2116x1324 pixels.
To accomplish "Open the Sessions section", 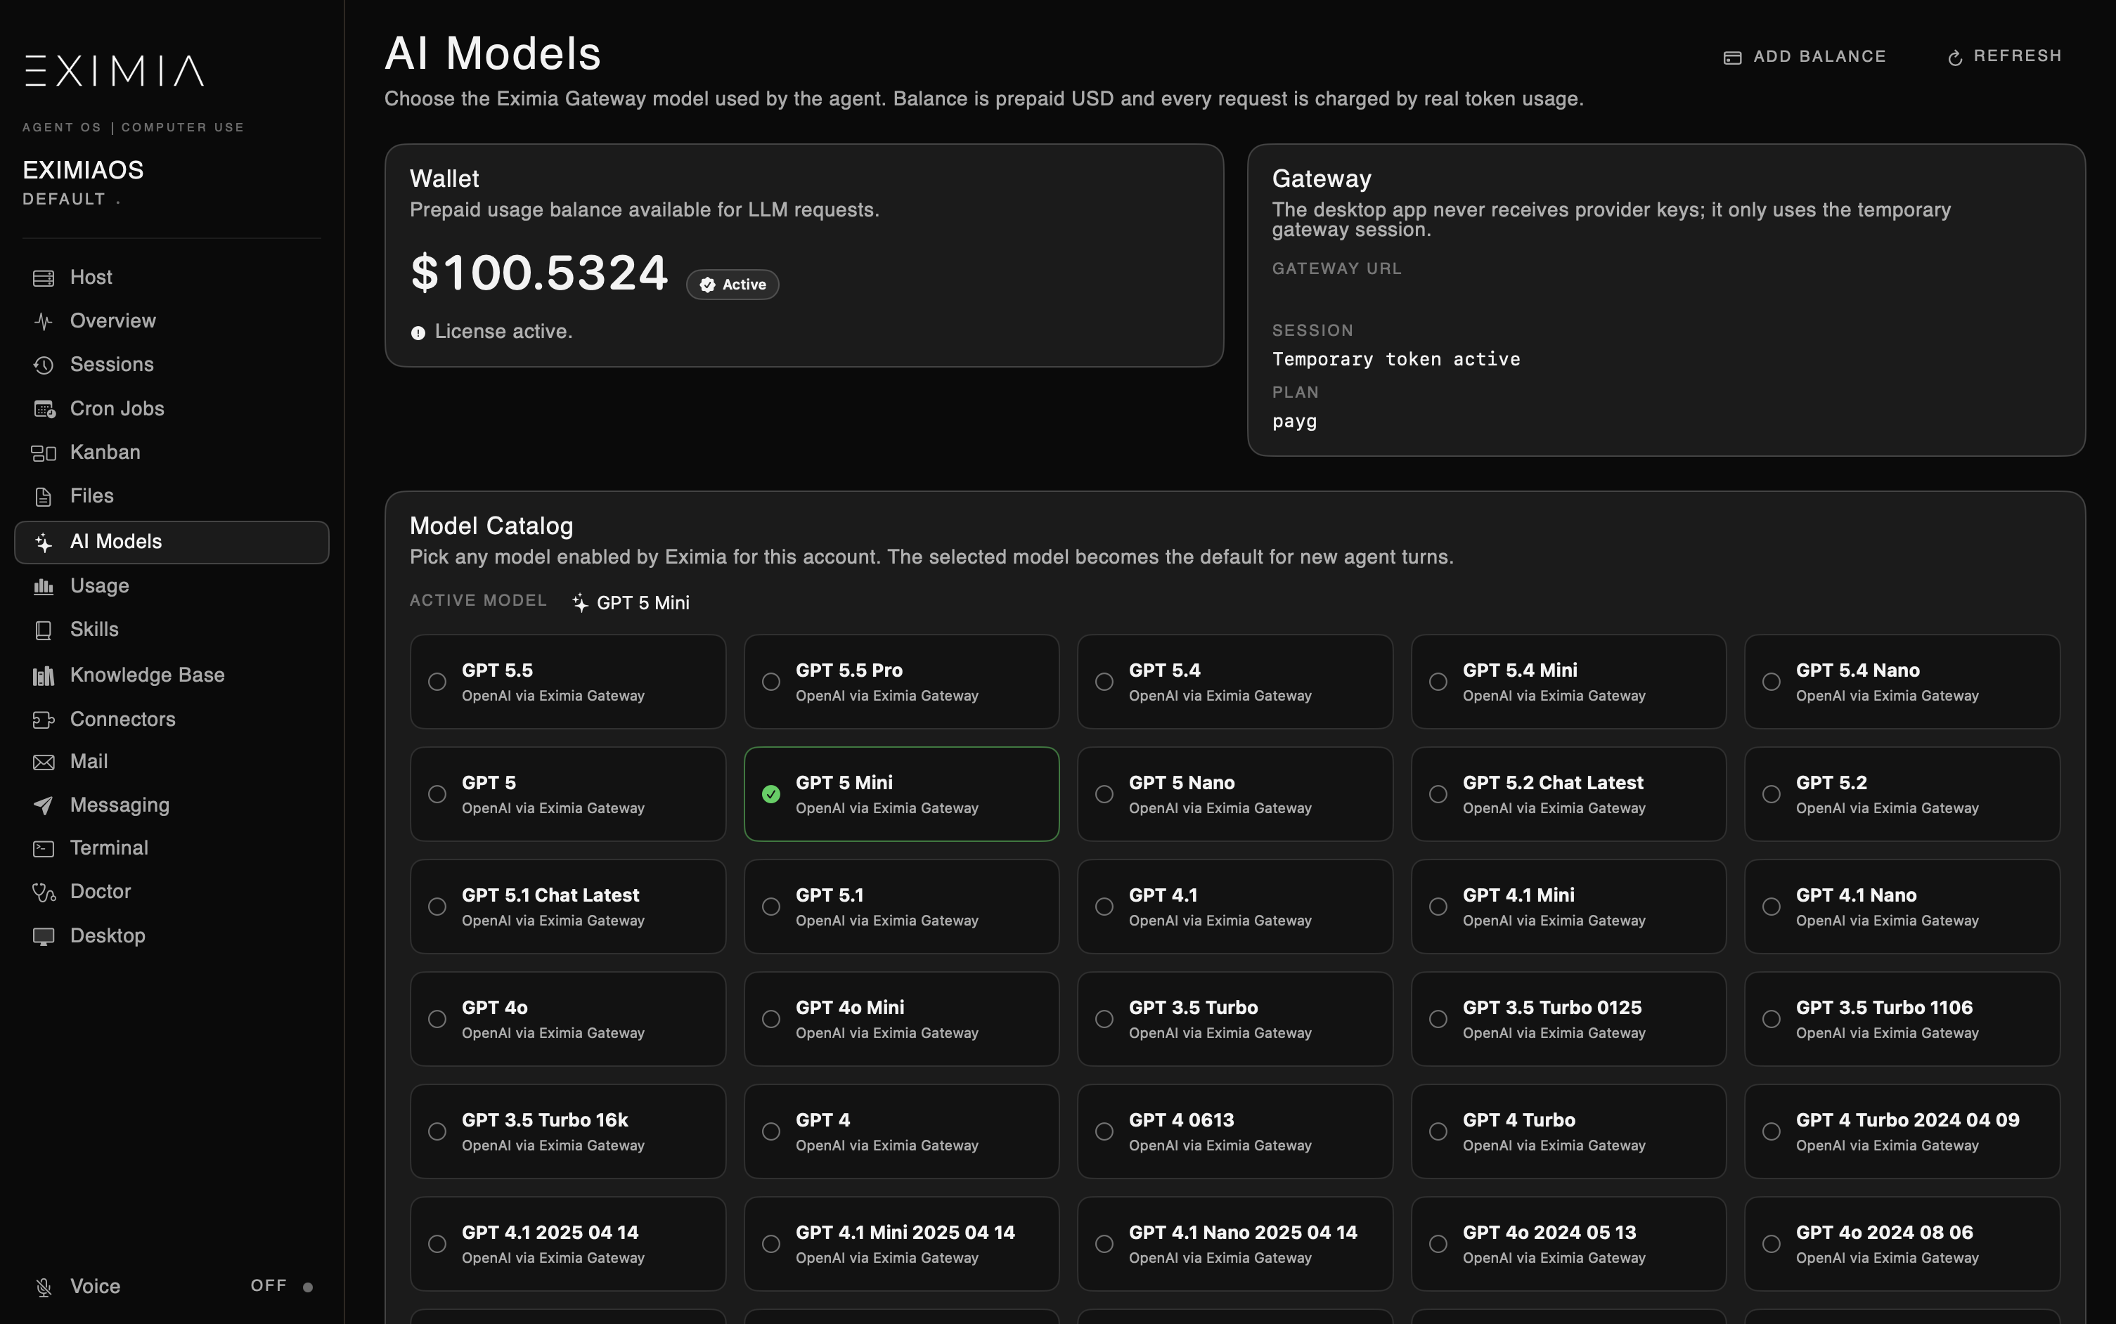I will coord(172,365).
